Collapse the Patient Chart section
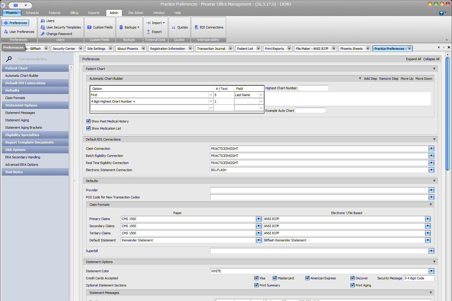Screen dimensions: 452x301 434,69
